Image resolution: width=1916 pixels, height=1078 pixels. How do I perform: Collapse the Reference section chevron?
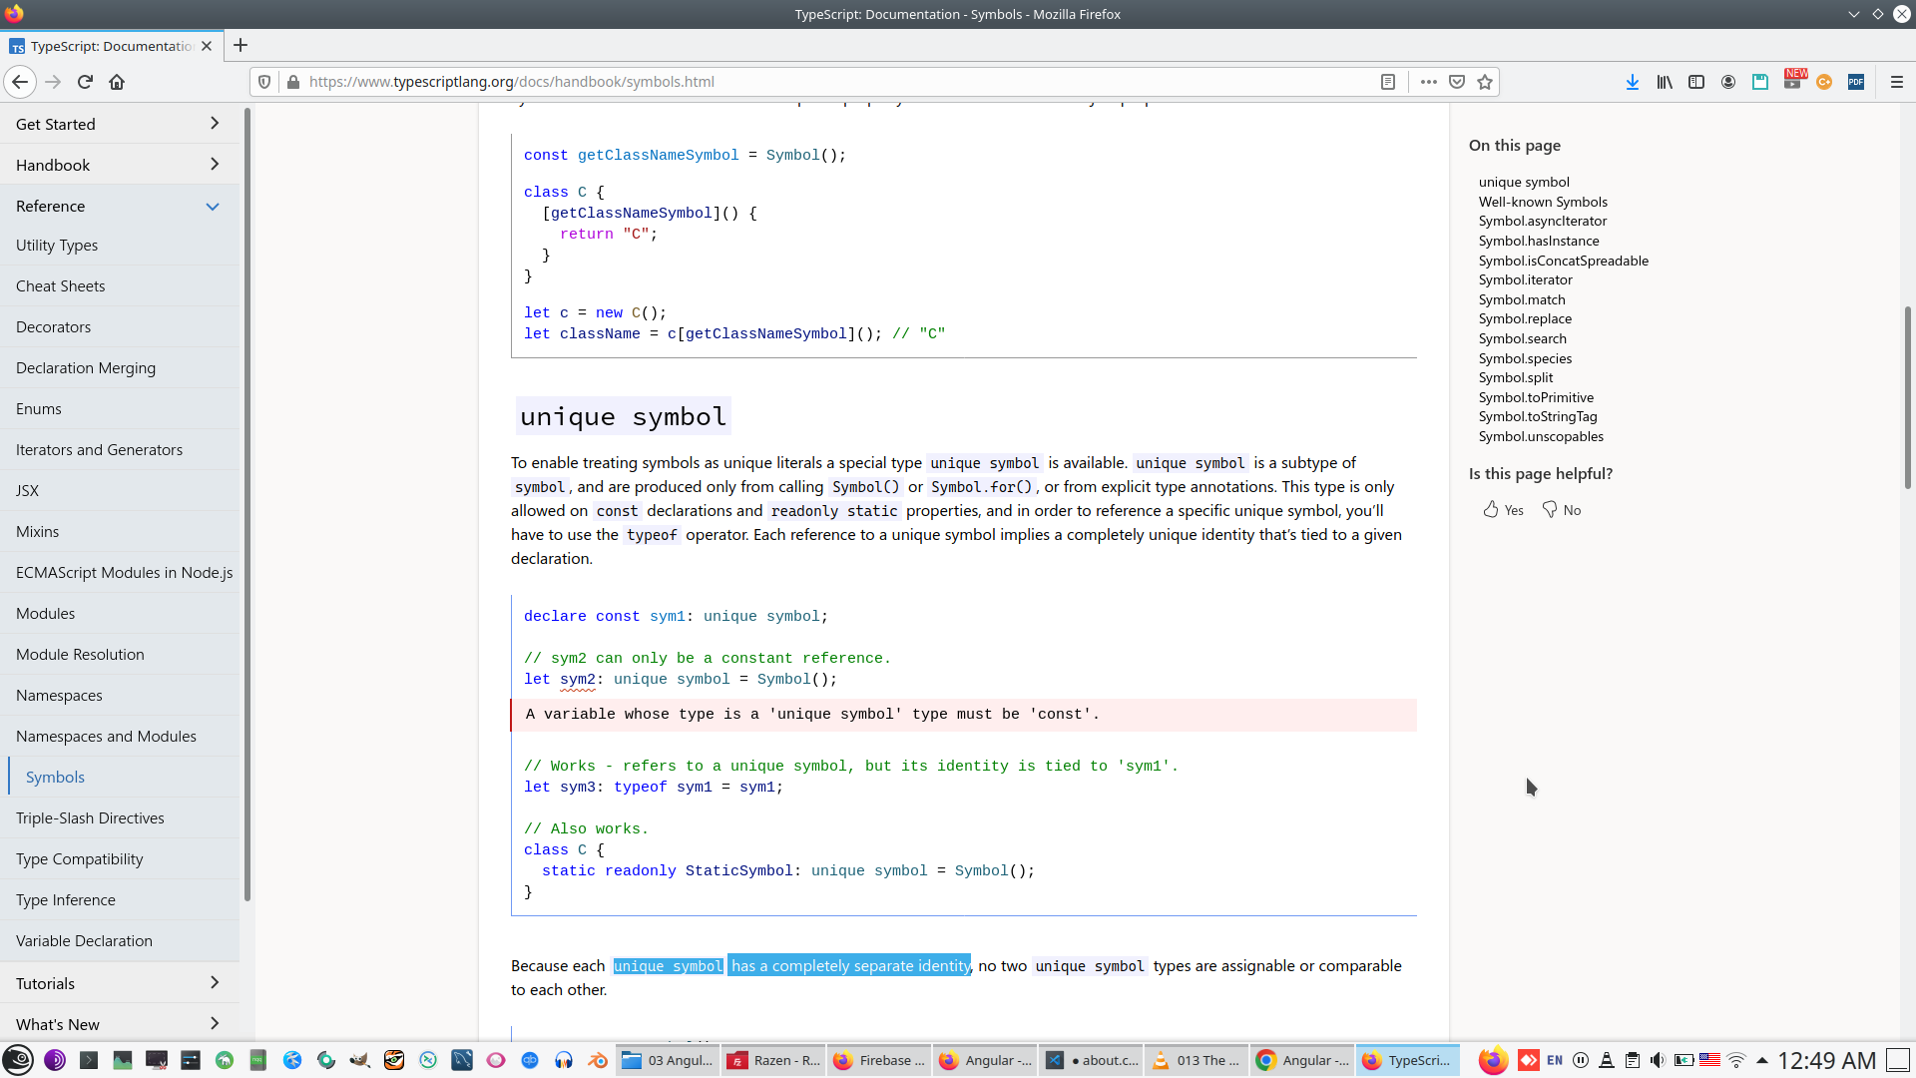point(213,207)
